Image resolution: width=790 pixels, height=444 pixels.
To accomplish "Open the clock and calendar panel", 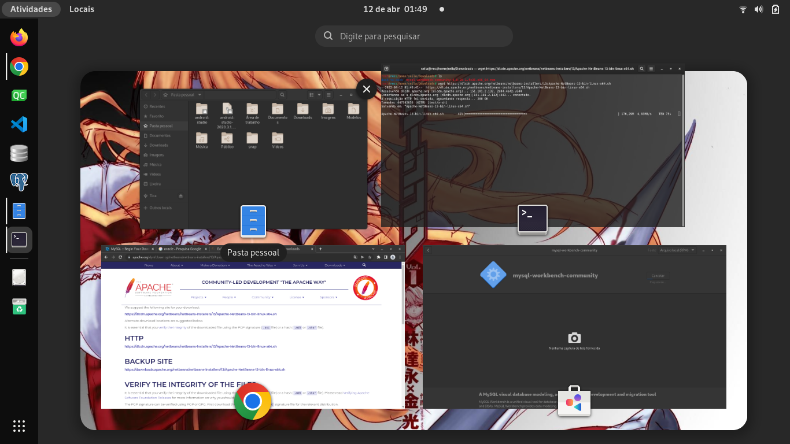I will pos(395,9).
